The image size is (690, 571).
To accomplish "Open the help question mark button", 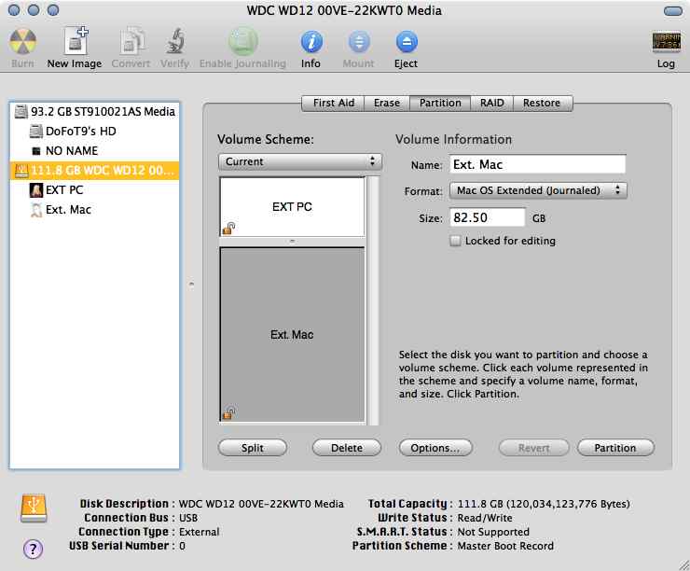I will [33, 549].
